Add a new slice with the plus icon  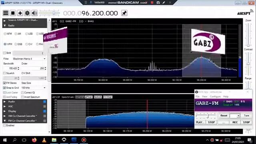point(20,13)
